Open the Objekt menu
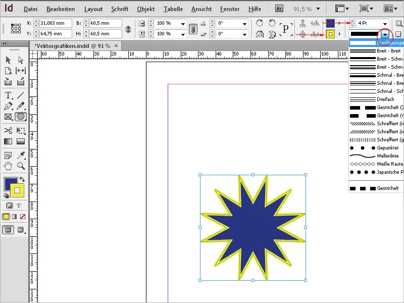Screen dimensions: 404x303 point(145,9)
